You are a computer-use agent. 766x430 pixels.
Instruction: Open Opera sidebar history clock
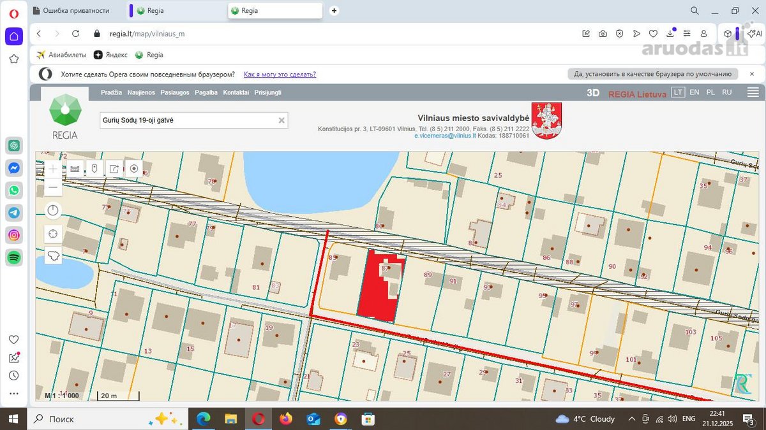(14, 376)
